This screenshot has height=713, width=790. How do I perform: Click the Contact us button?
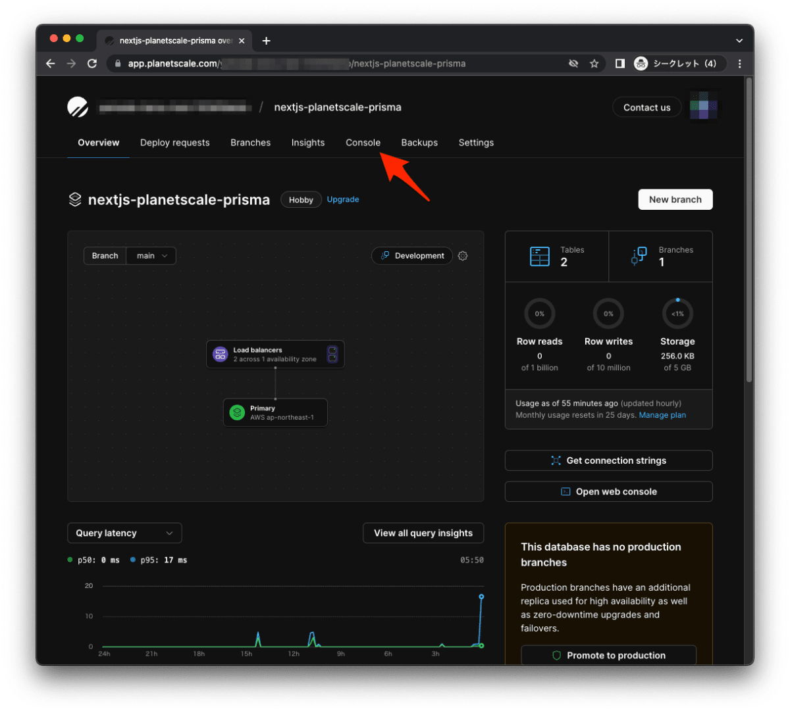tap(647, 107)
